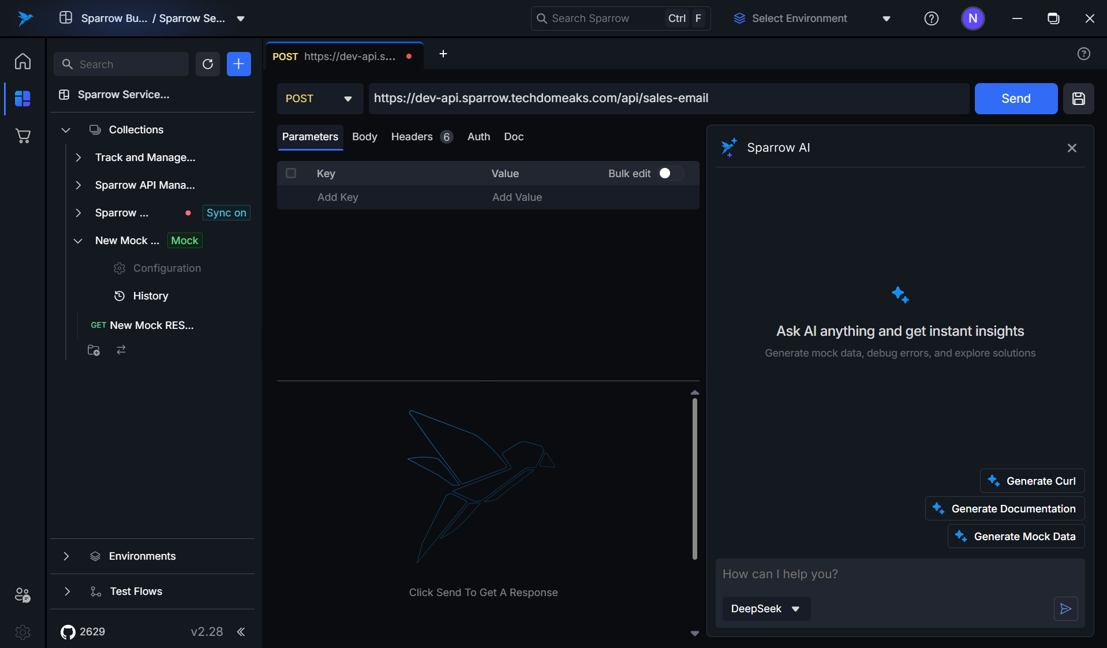Open the Marketplace cart icon
The width and height of the screenshot is (1107, 648).
point(23,136)
